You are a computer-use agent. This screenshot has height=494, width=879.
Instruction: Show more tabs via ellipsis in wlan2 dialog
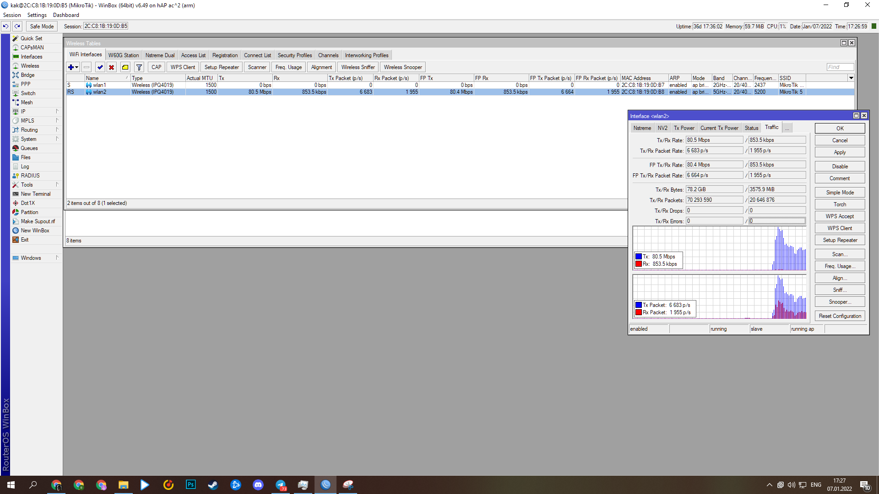pos(787,128)
